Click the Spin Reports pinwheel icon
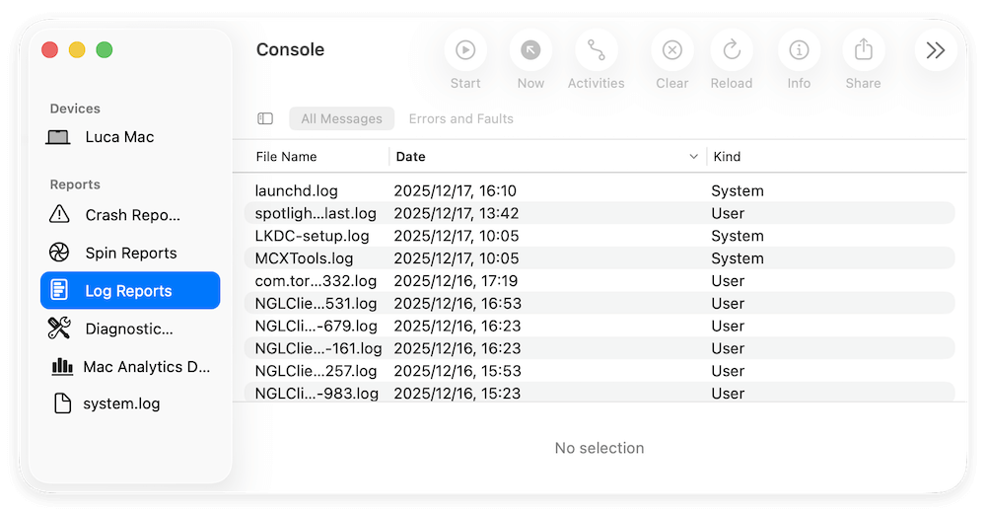986x512 pixels. [x=59, y=253]
